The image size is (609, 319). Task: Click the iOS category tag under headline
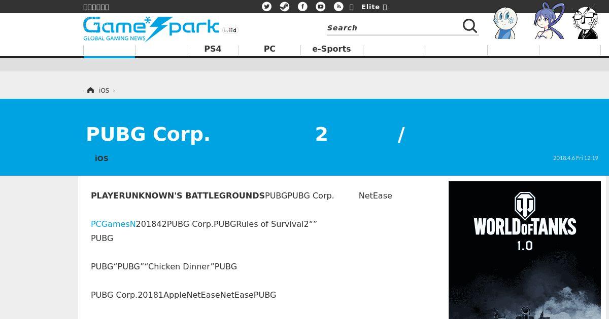pos(101,158)
